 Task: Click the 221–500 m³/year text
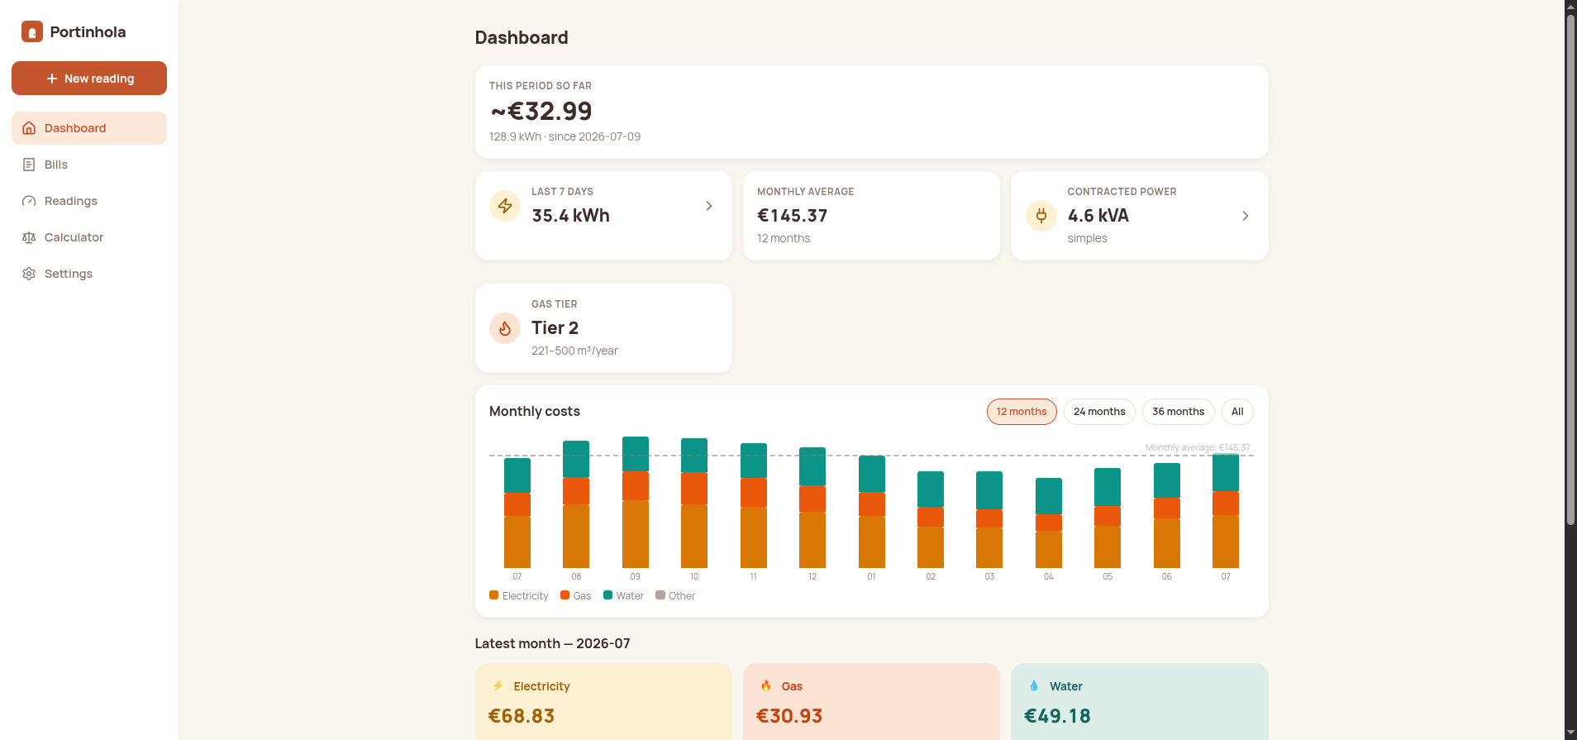(574, 351)
